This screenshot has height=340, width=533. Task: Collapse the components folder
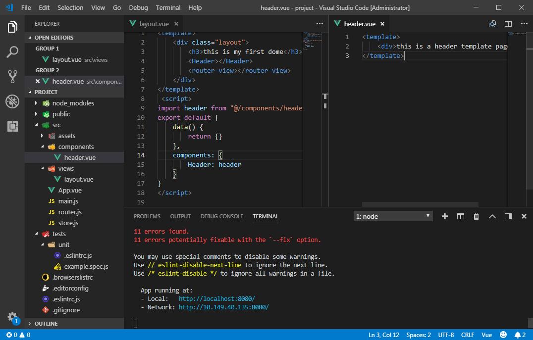point(76,146)
